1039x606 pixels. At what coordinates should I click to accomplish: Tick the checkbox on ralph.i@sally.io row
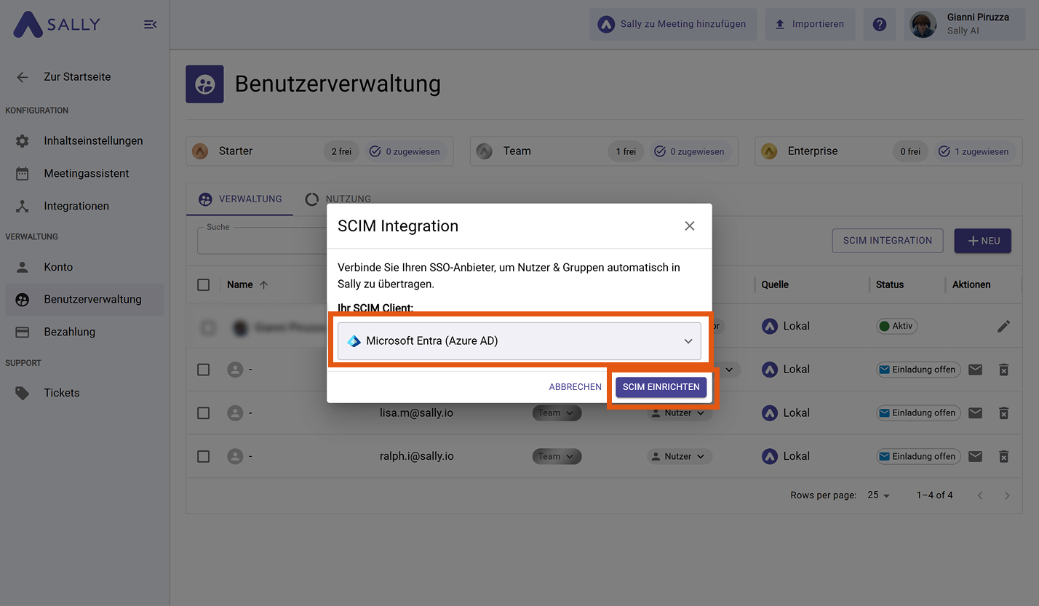[204, 456]
